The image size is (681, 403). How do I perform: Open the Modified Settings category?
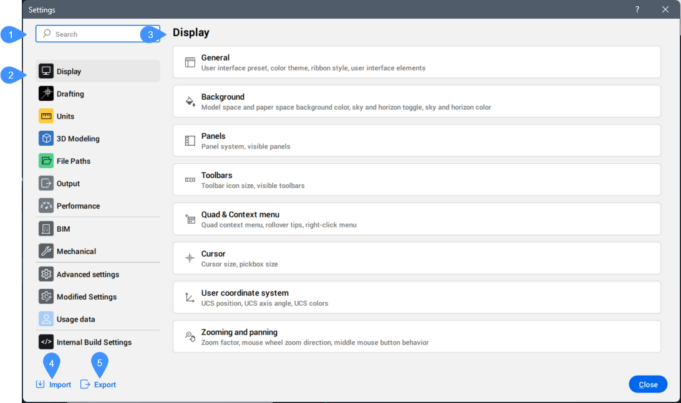[x=86, y=297]
